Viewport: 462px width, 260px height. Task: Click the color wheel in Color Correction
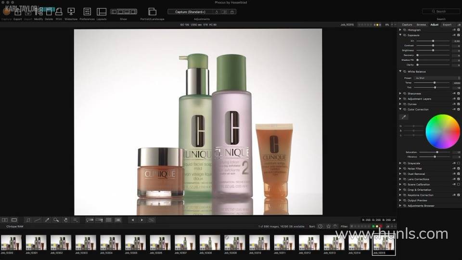pos(443,131)
